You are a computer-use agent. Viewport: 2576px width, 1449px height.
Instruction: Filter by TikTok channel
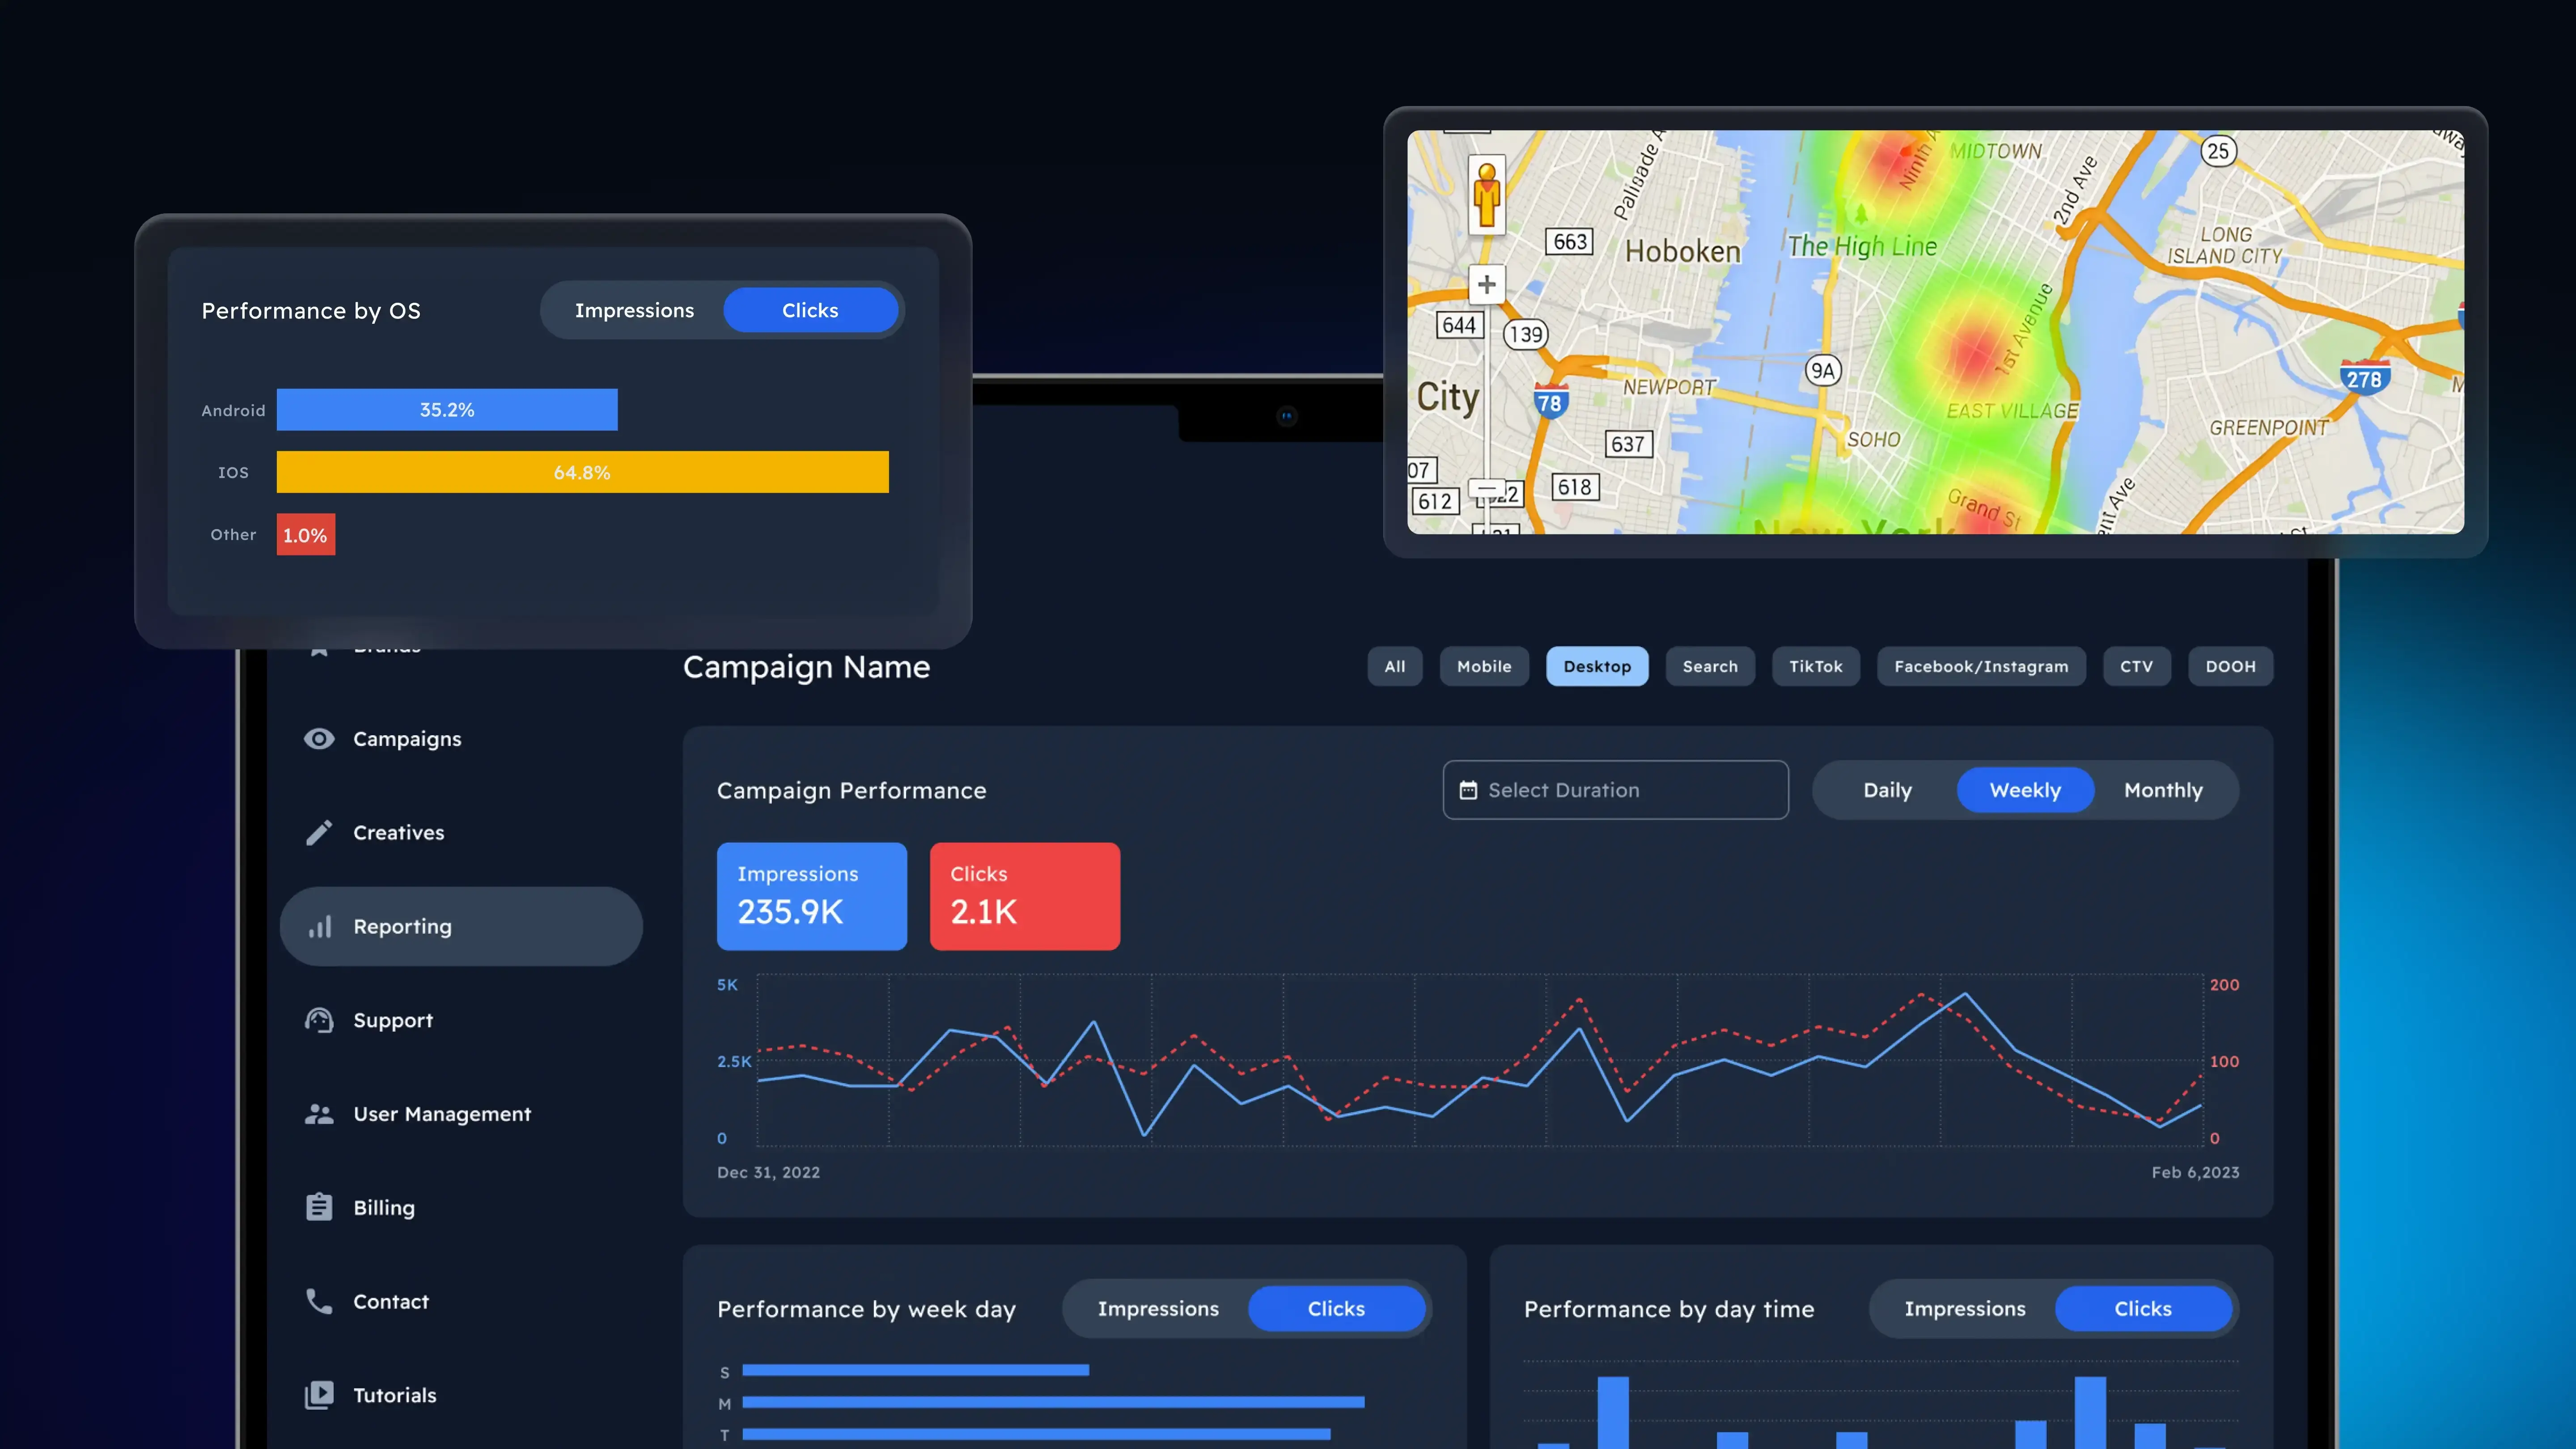pyautogui.click(x=1816, y=667)
